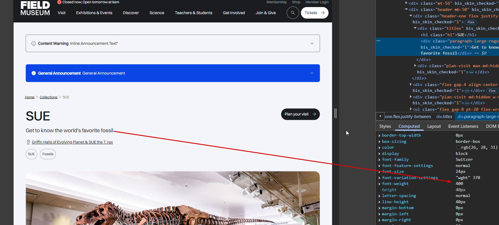
Task: Click the info icon beside General Announcement
Action: [34, 73]
